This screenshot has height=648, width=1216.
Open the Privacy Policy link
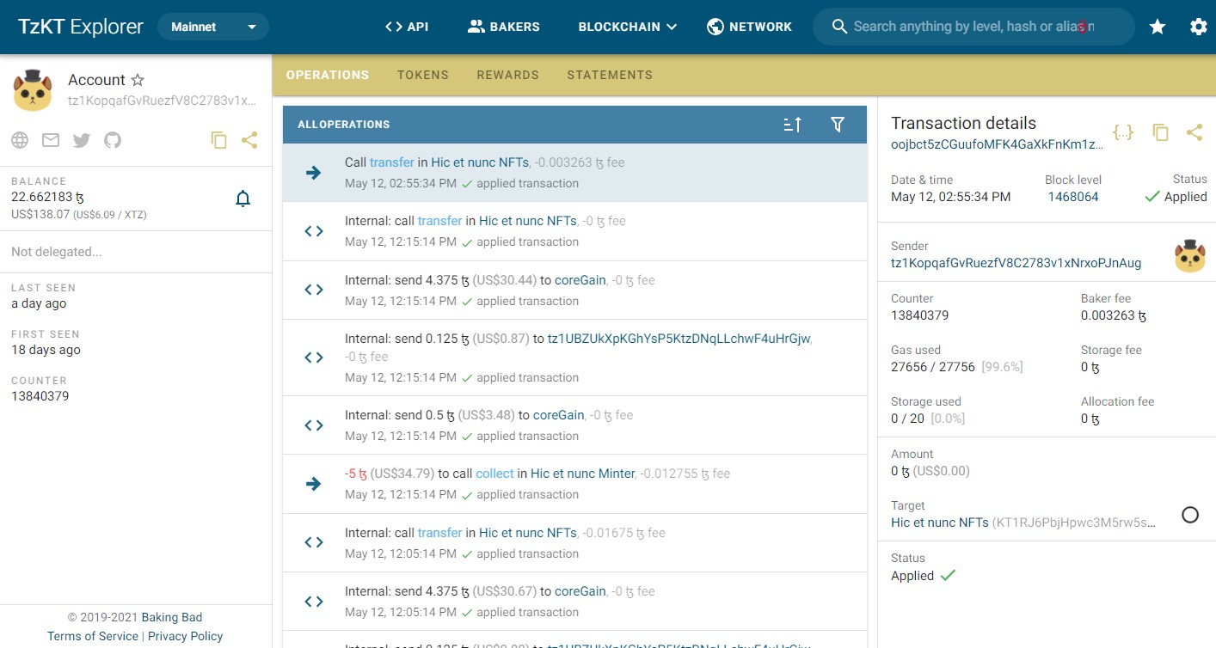click(185, 636)
